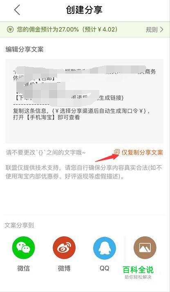Tap 仅复制分享文案 to copy text
The width and height of the screenshot is (170, 292).
point(142,152)
